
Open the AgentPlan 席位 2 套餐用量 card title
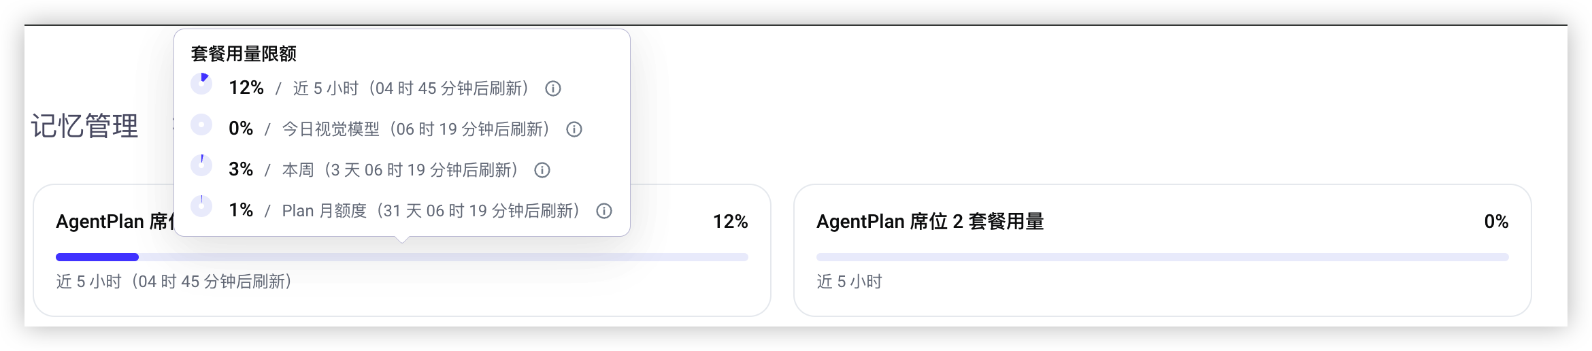pyautogui.click(x=930, y=222)
